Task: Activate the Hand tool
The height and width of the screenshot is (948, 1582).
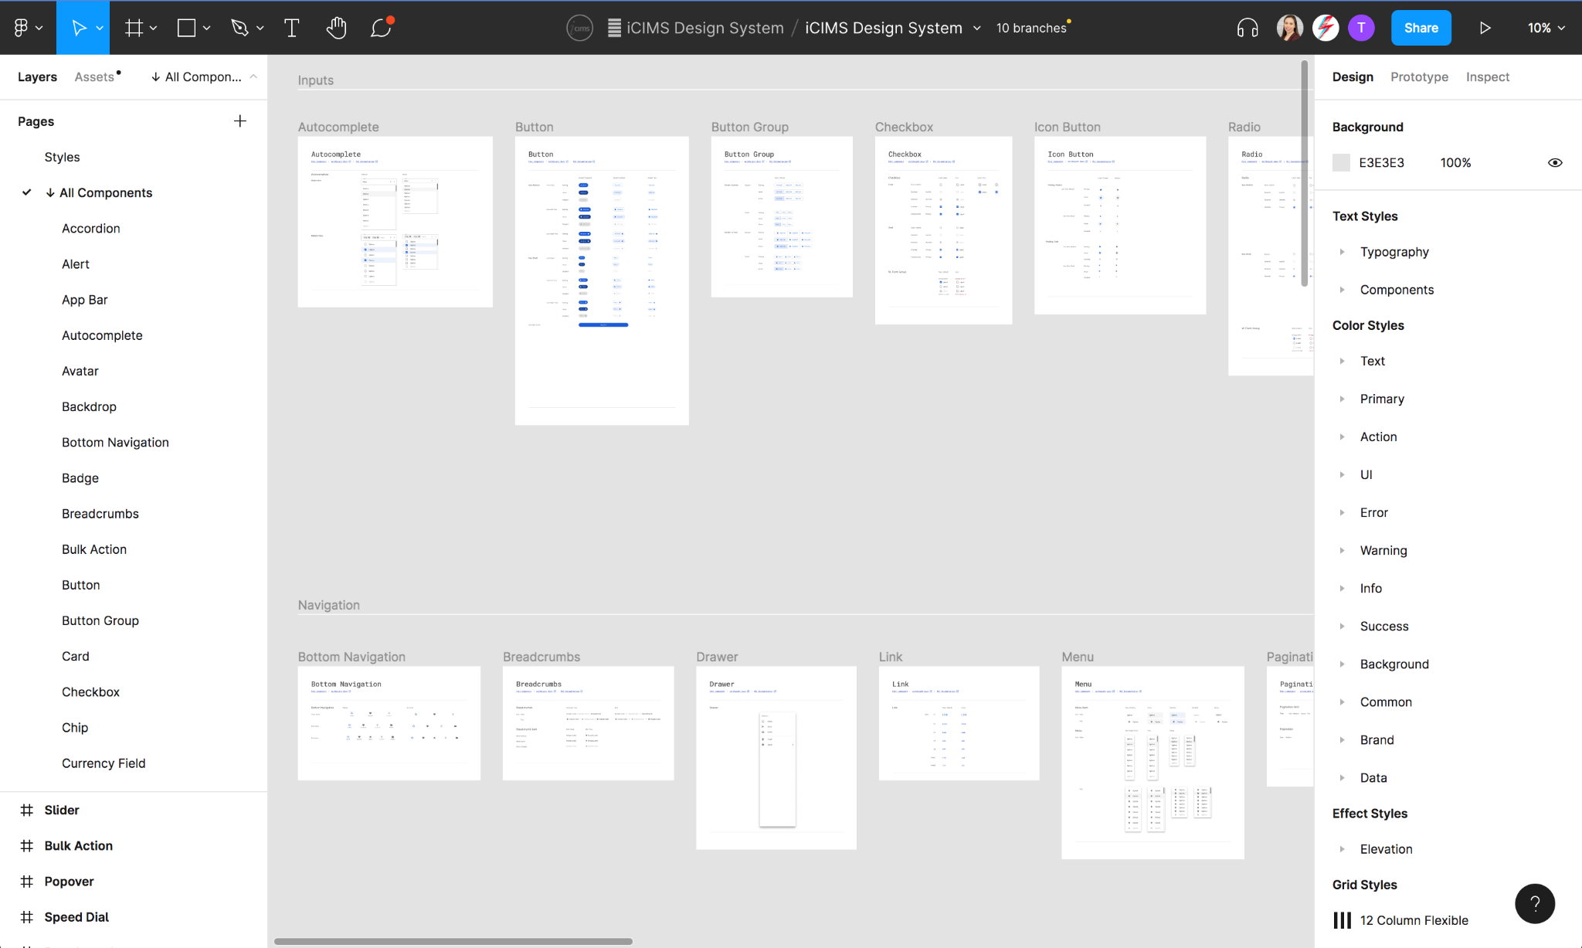Action: (336, 28)
